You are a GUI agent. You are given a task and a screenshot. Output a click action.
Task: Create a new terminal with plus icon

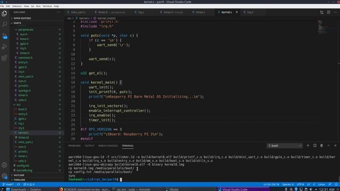[x=308, y=145]
